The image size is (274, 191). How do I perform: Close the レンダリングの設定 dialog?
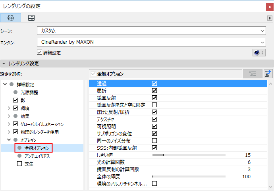click(x=270, y=7)
